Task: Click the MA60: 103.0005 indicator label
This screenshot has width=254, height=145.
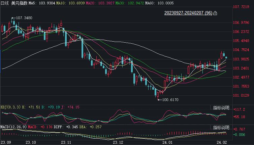Action: point(159,3)
